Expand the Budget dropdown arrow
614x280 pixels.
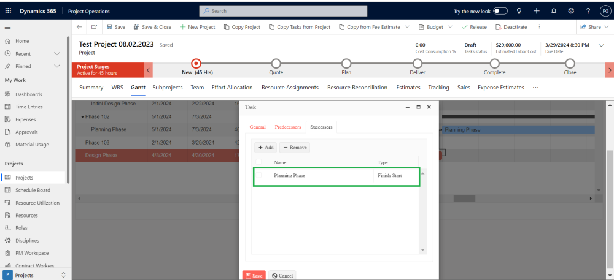pyautogui.click(x=450, y=27)
